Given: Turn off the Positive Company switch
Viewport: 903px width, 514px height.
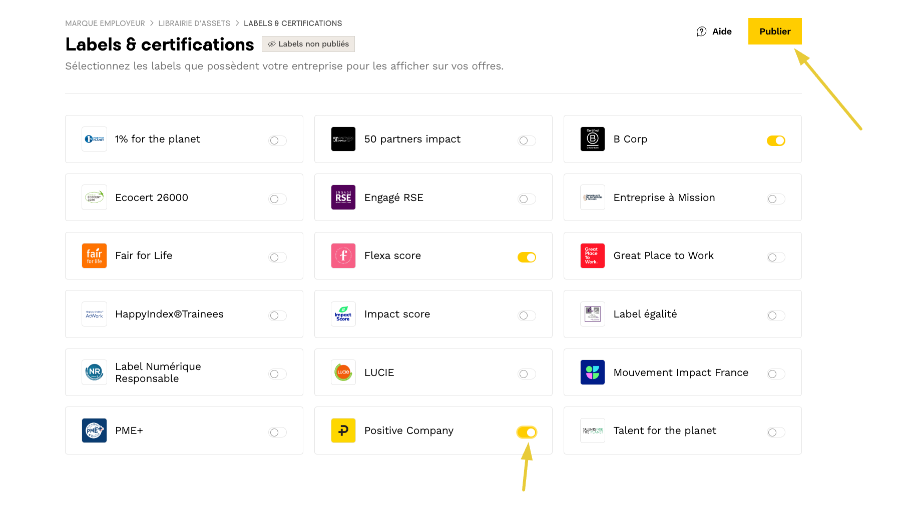Looking at the screenshot, I should pos(527,432).
